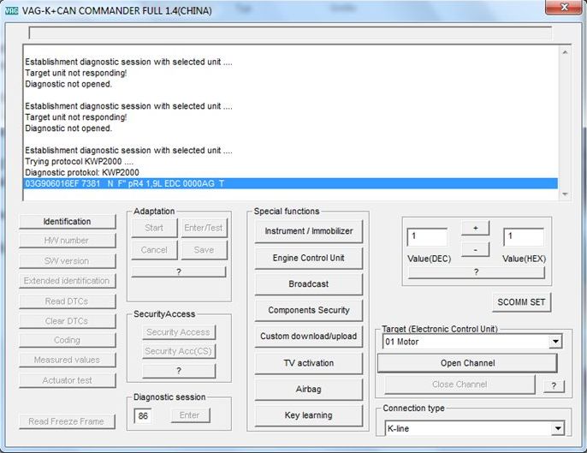587x453 pixels.
Task: Click the Adaptation Cancel button
Action: 154,250
